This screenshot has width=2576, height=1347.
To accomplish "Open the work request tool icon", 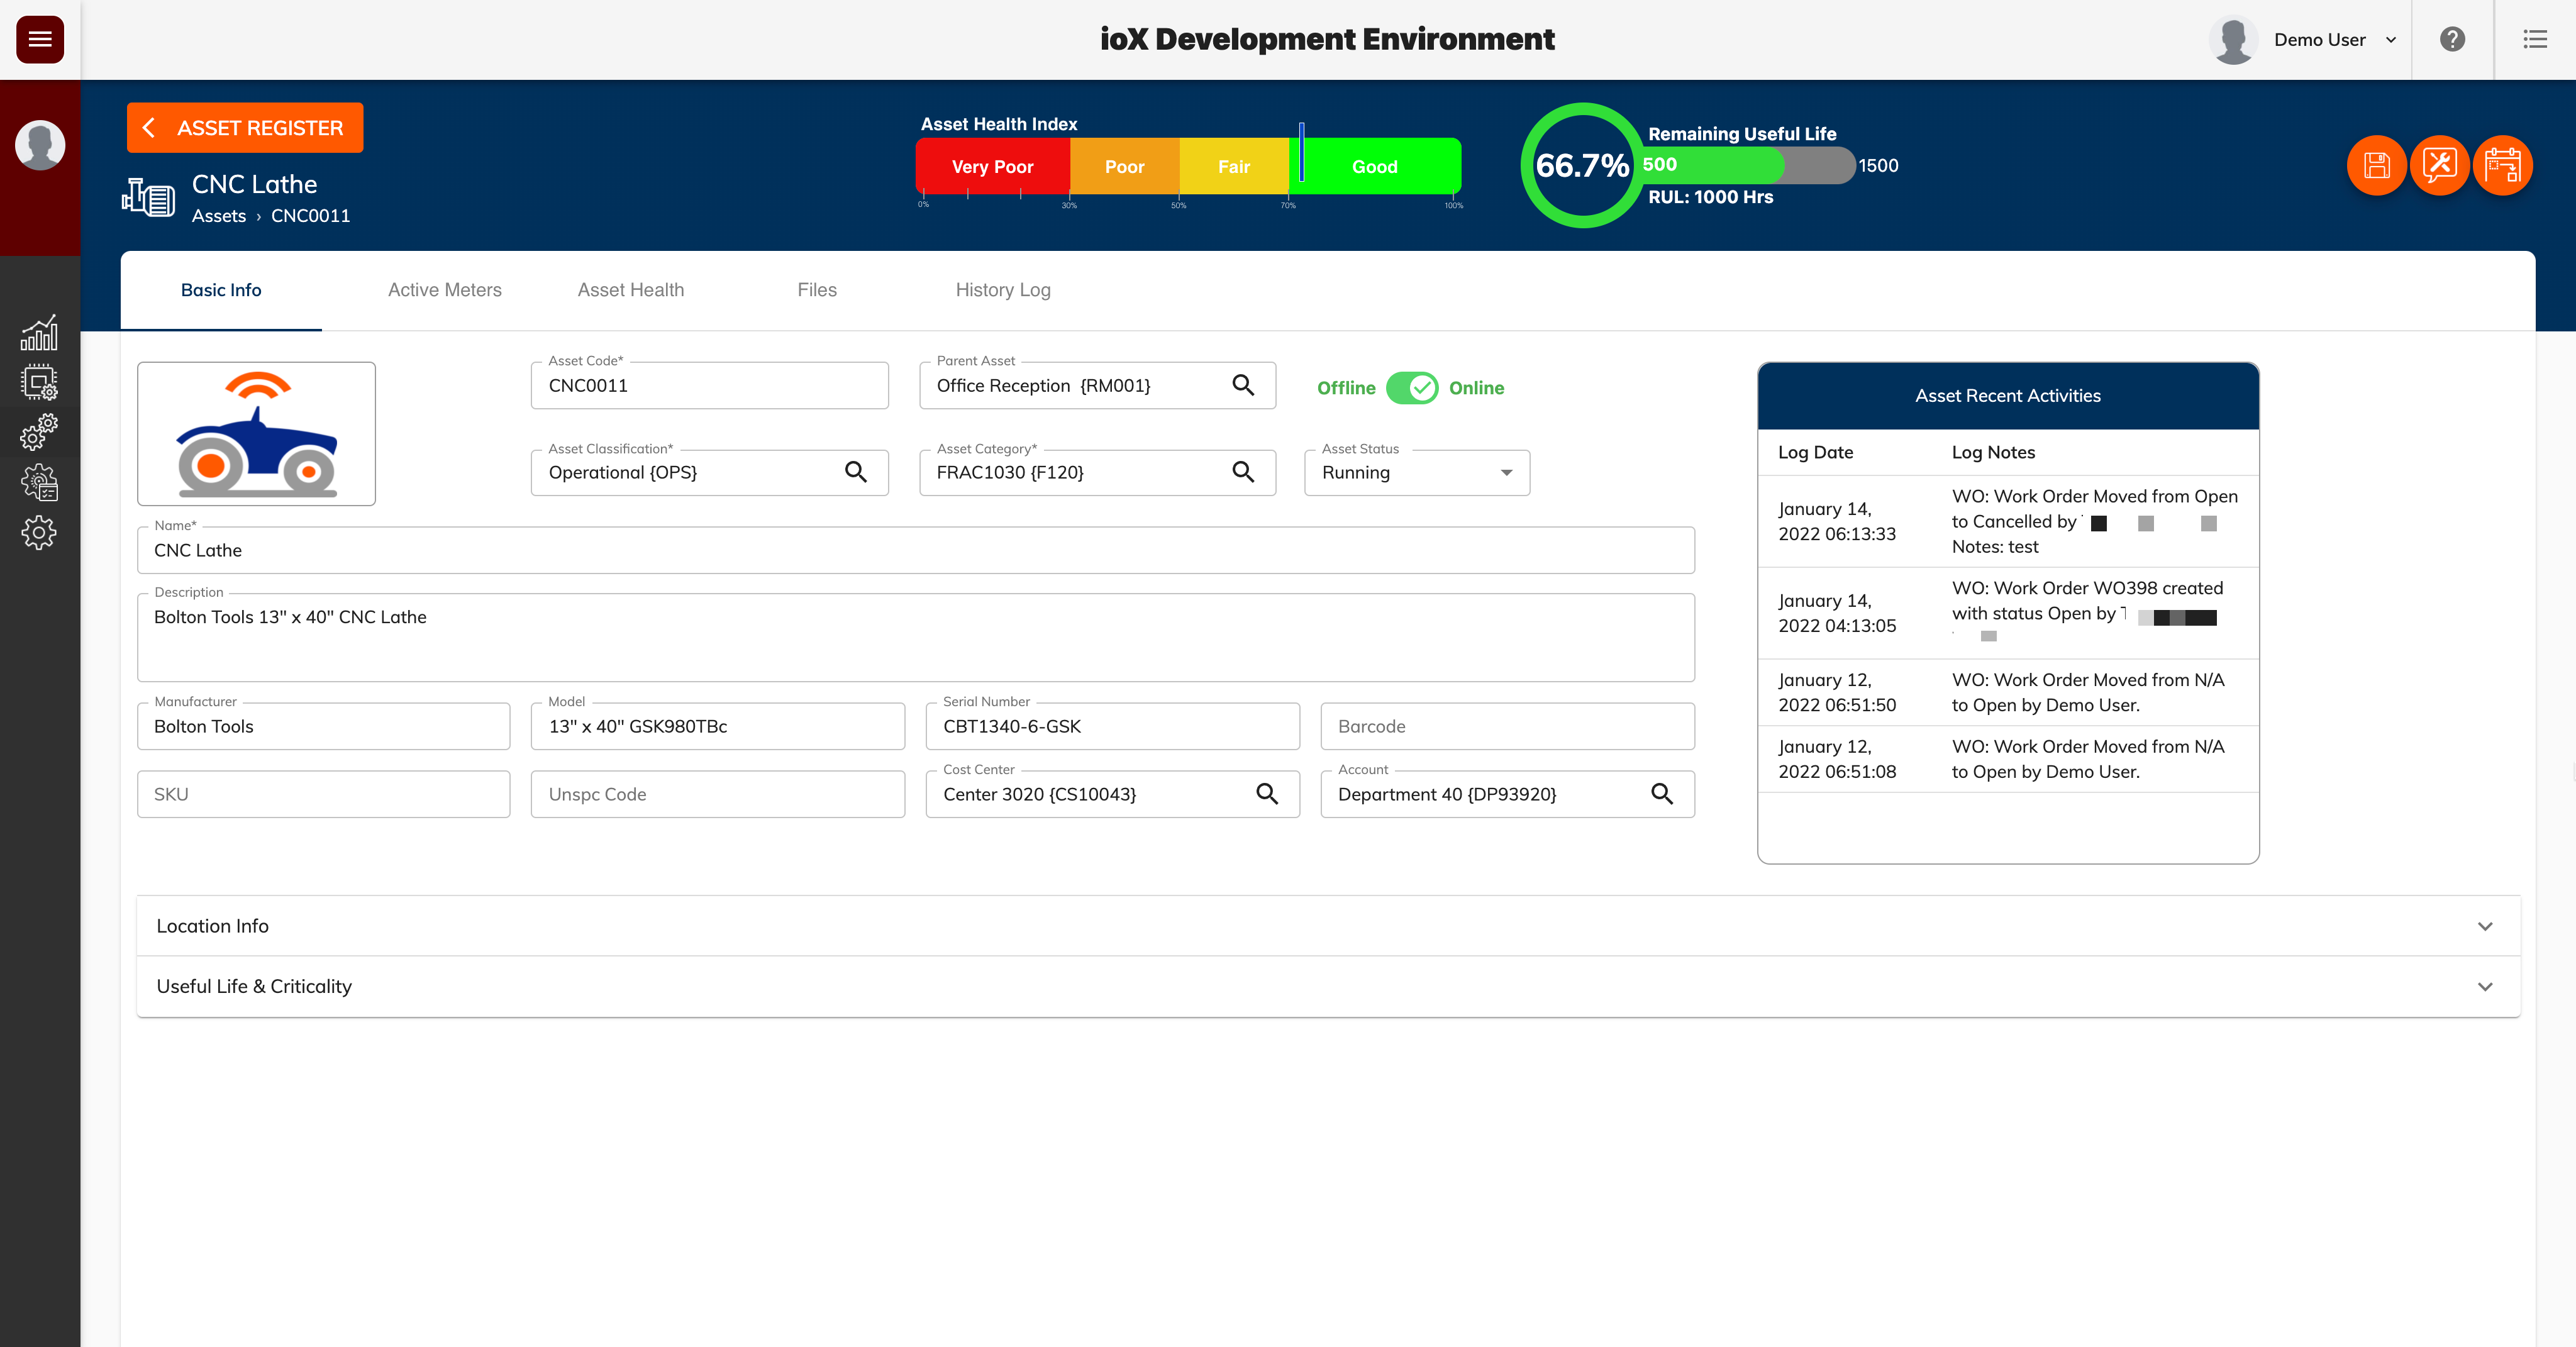I will click(2440, 165).
